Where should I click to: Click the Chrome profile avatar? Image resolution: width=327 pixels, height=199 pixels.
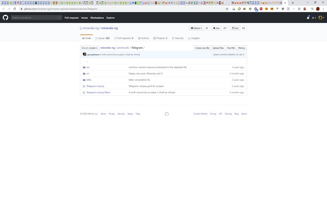click(x=318, y=9)
